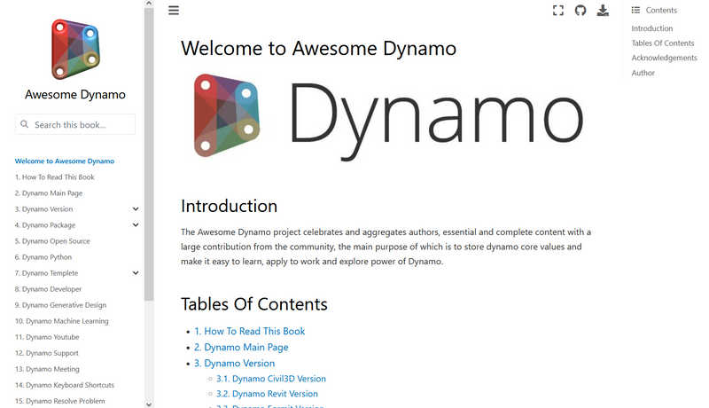Click the sidebar scroll-down arrow
709x408 pixels.
pos(149,404)
